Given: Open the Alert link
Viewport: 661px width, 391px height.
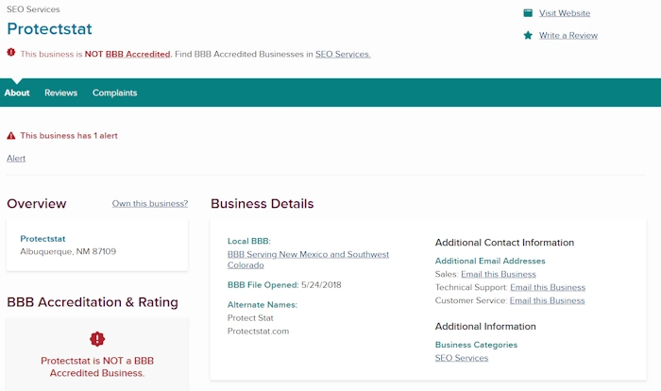Looking at the screenshot, I should point(16,158).
